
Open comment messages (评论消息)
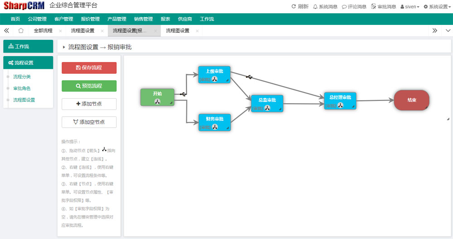tap(354, 6)
